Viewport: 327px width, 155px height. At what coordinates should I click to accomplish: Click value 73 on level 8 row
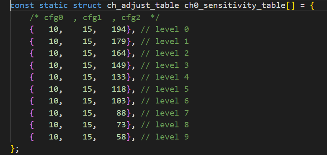pos(121,125)
